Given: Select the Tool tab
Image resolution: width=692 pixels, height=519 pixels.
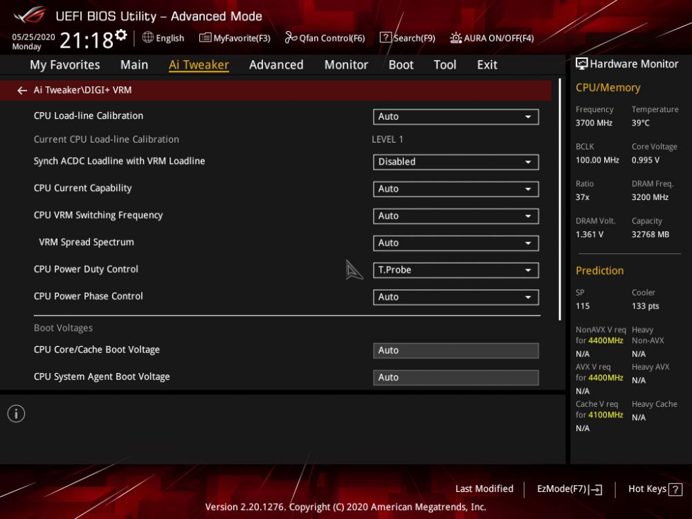Looking at the screenshot, I should point(445,65).
